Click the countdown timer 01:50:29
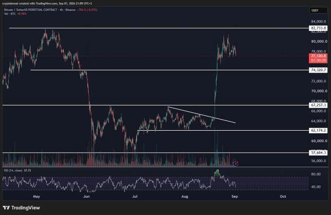 pyautogui.click(x=318, y=61)
